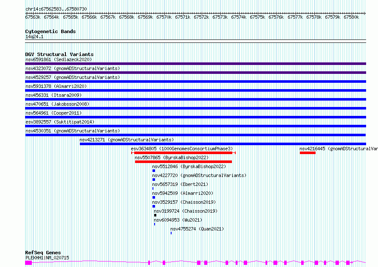Click the nsv4530351 (gnomADStructuralVariants) label
This screenshot has width=378, height=267.
coord(73,131)
